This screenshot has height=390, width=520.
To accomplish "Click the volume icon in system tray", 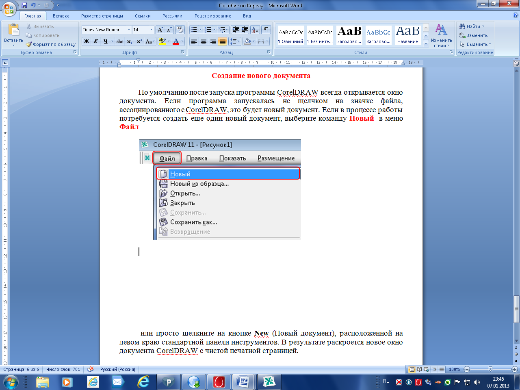I will (x=477, y=382).
